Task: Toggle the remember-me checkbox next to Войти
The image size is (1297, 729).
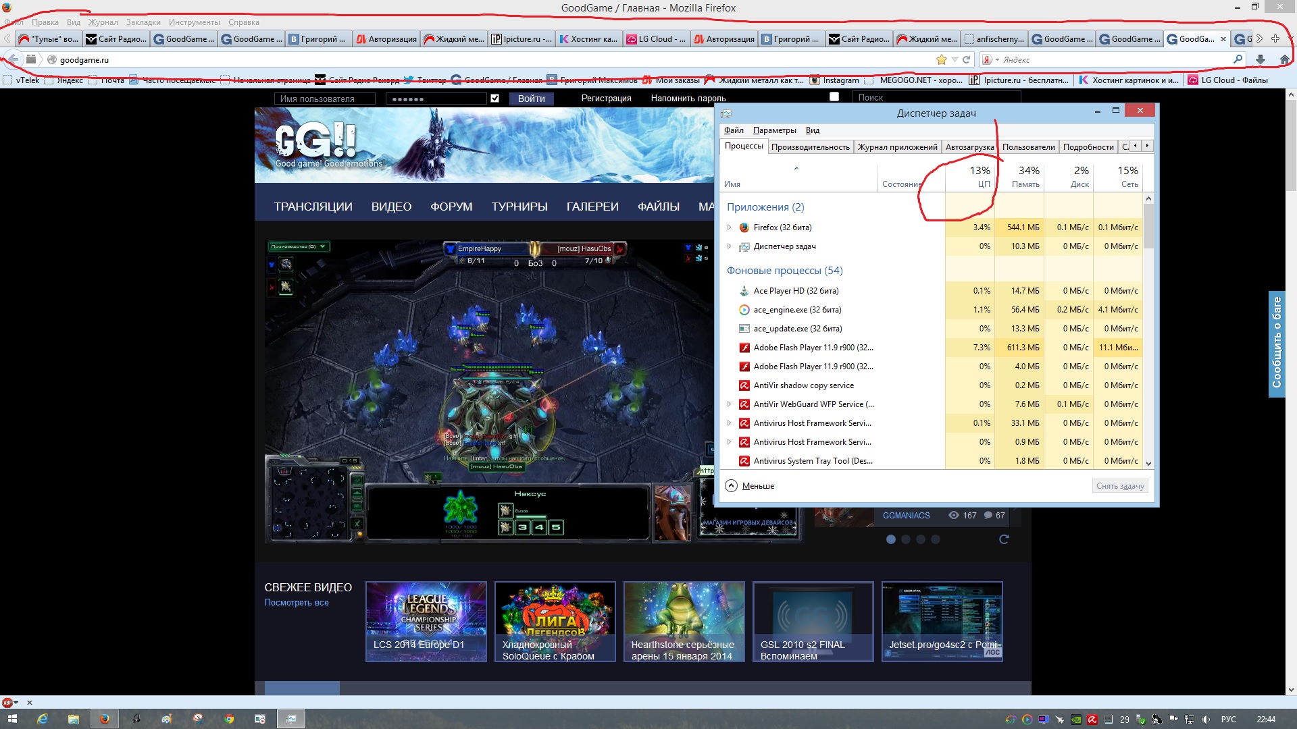Action: [495, 99]
